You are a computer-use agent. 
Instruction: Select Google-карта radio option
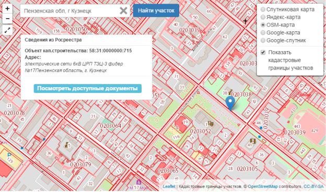263,32
